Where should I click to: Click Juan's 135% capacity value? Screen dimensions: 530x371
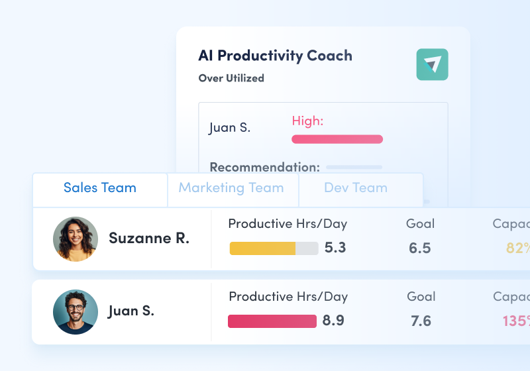tap(515, 321)
